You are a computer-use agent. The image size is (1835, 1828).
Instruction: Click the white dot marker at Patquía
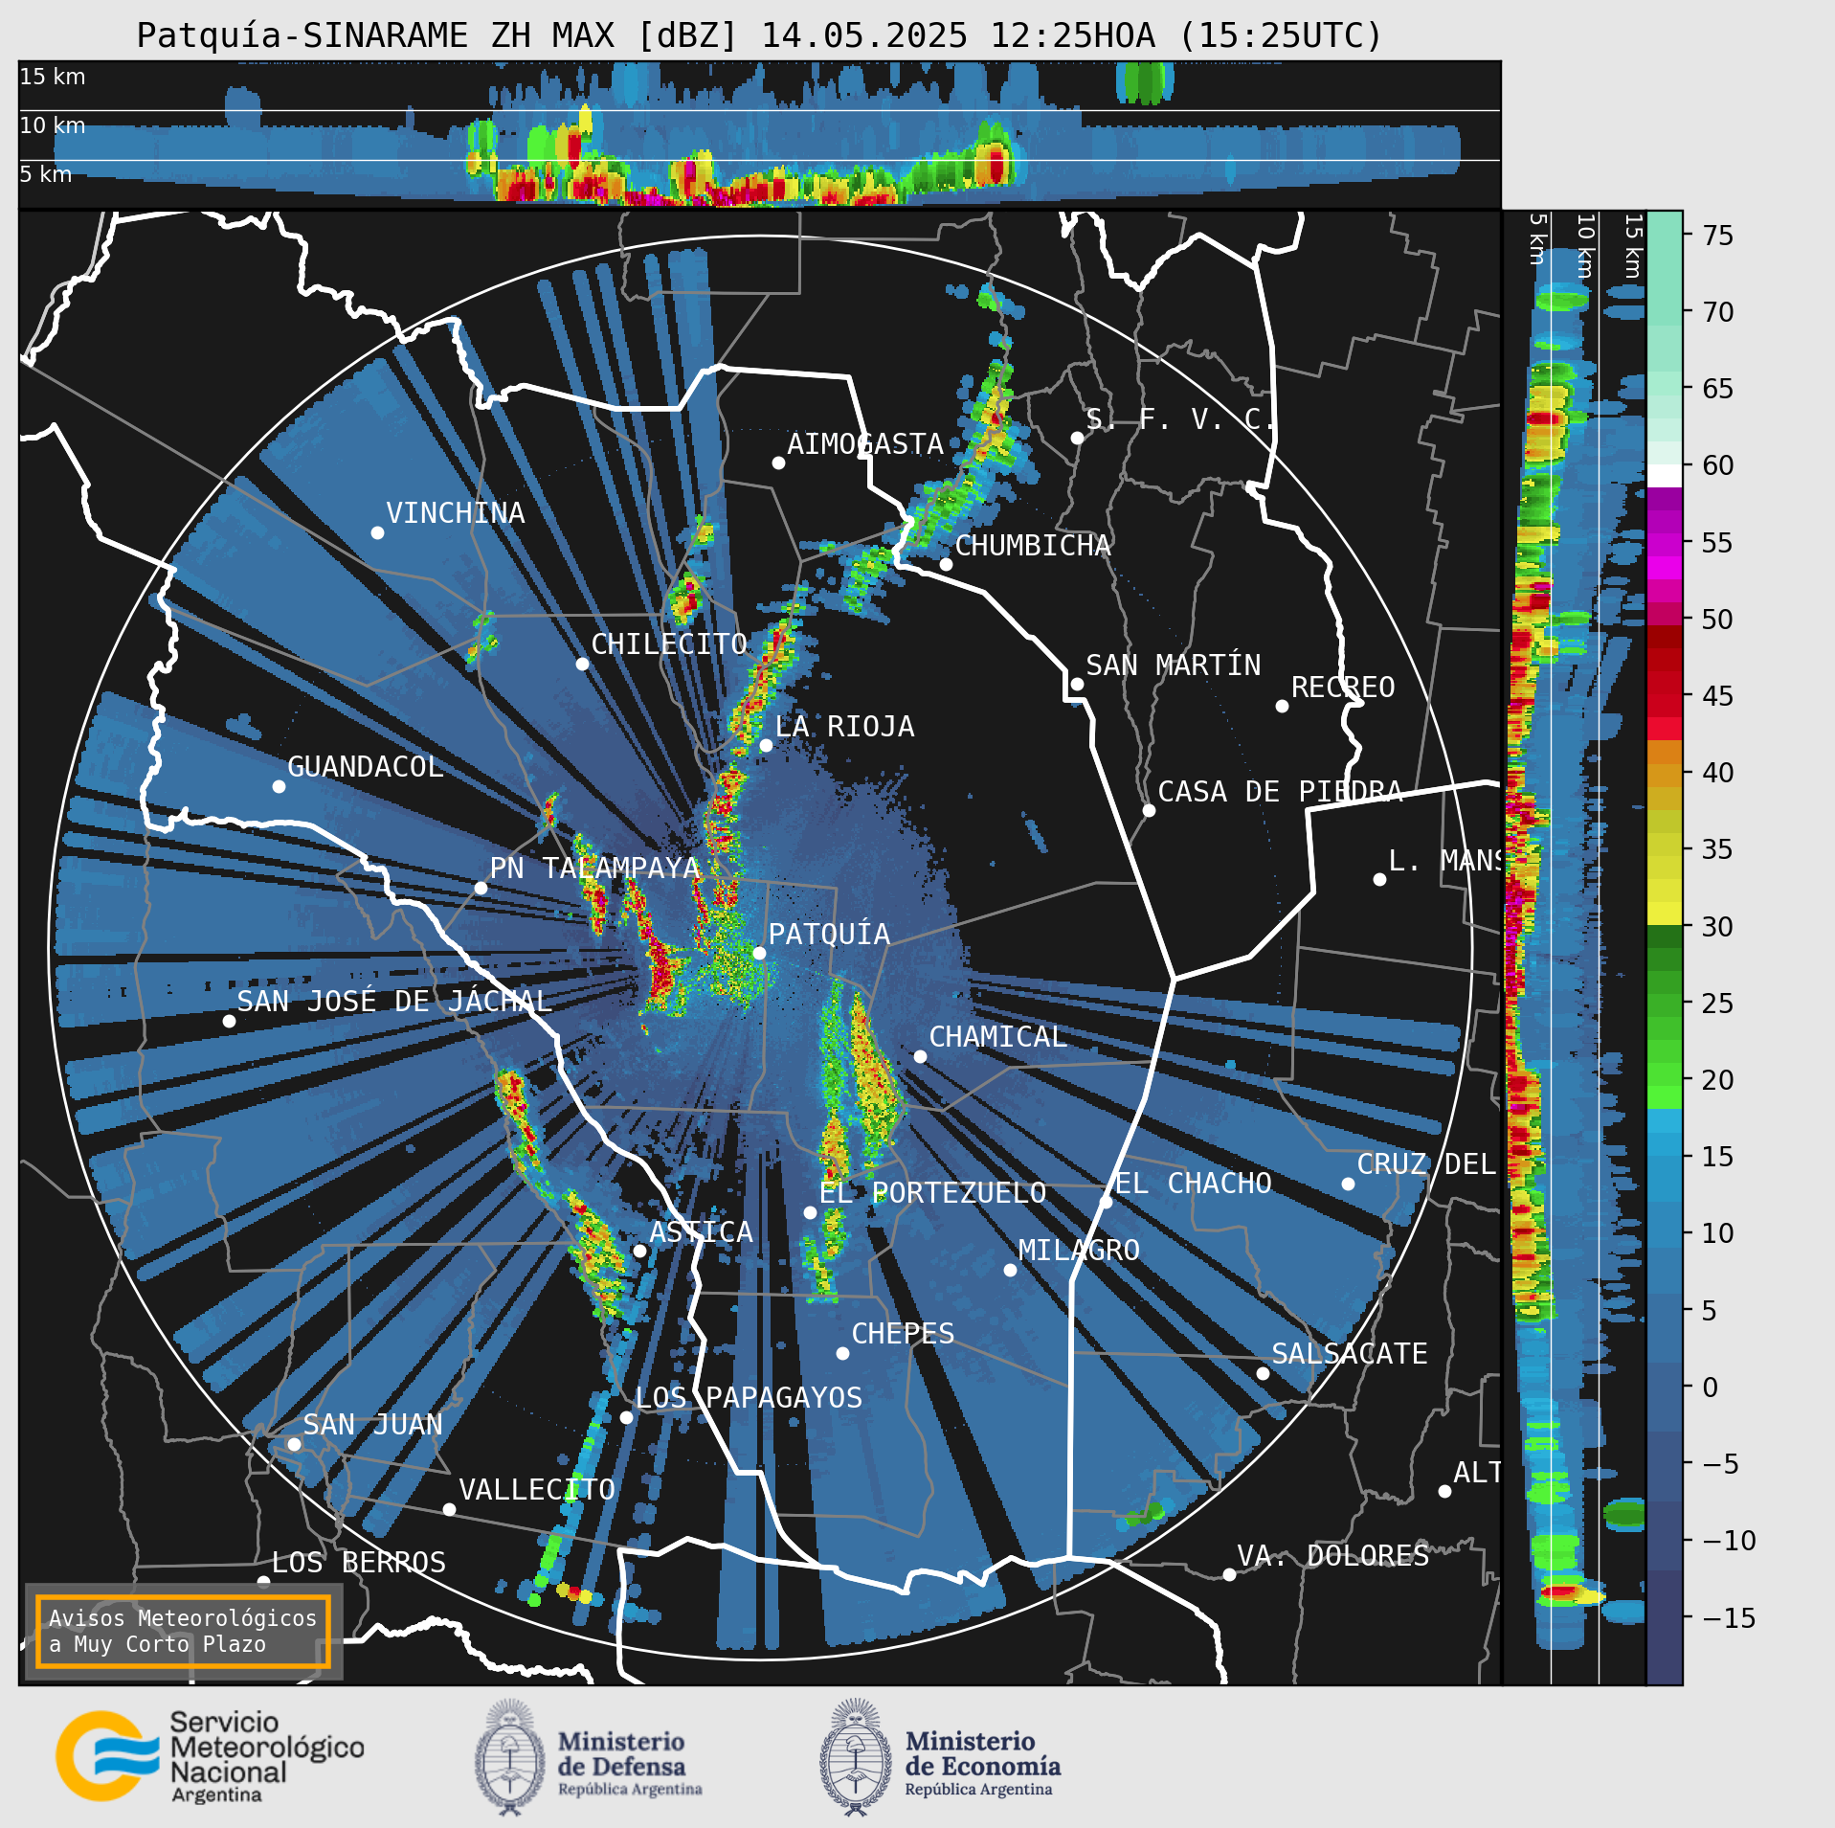coord(759,953)
